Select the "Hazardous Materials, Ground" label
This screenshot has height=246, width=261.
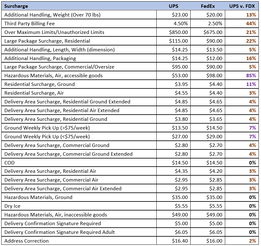point(38,197)
